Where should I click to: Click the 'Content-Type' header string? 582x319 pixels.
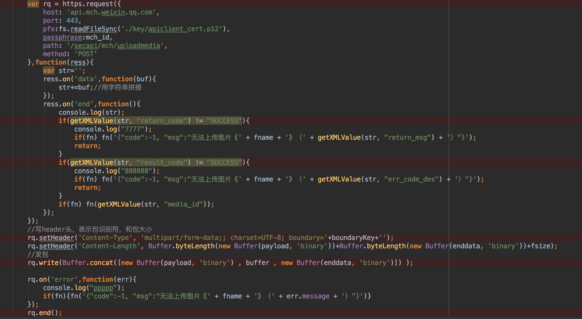click(105, 238)
